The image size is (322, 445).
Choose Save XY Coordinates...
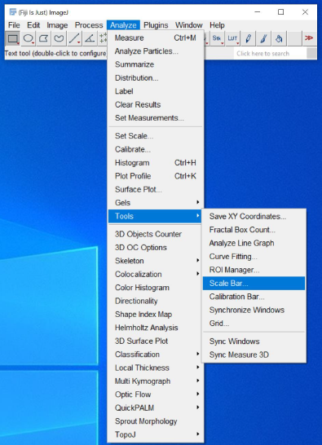pos(254,216)
